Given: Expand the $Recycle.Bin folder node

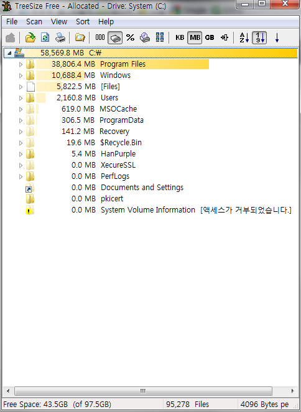Looking at the screenshot, I should pos(21,143).
